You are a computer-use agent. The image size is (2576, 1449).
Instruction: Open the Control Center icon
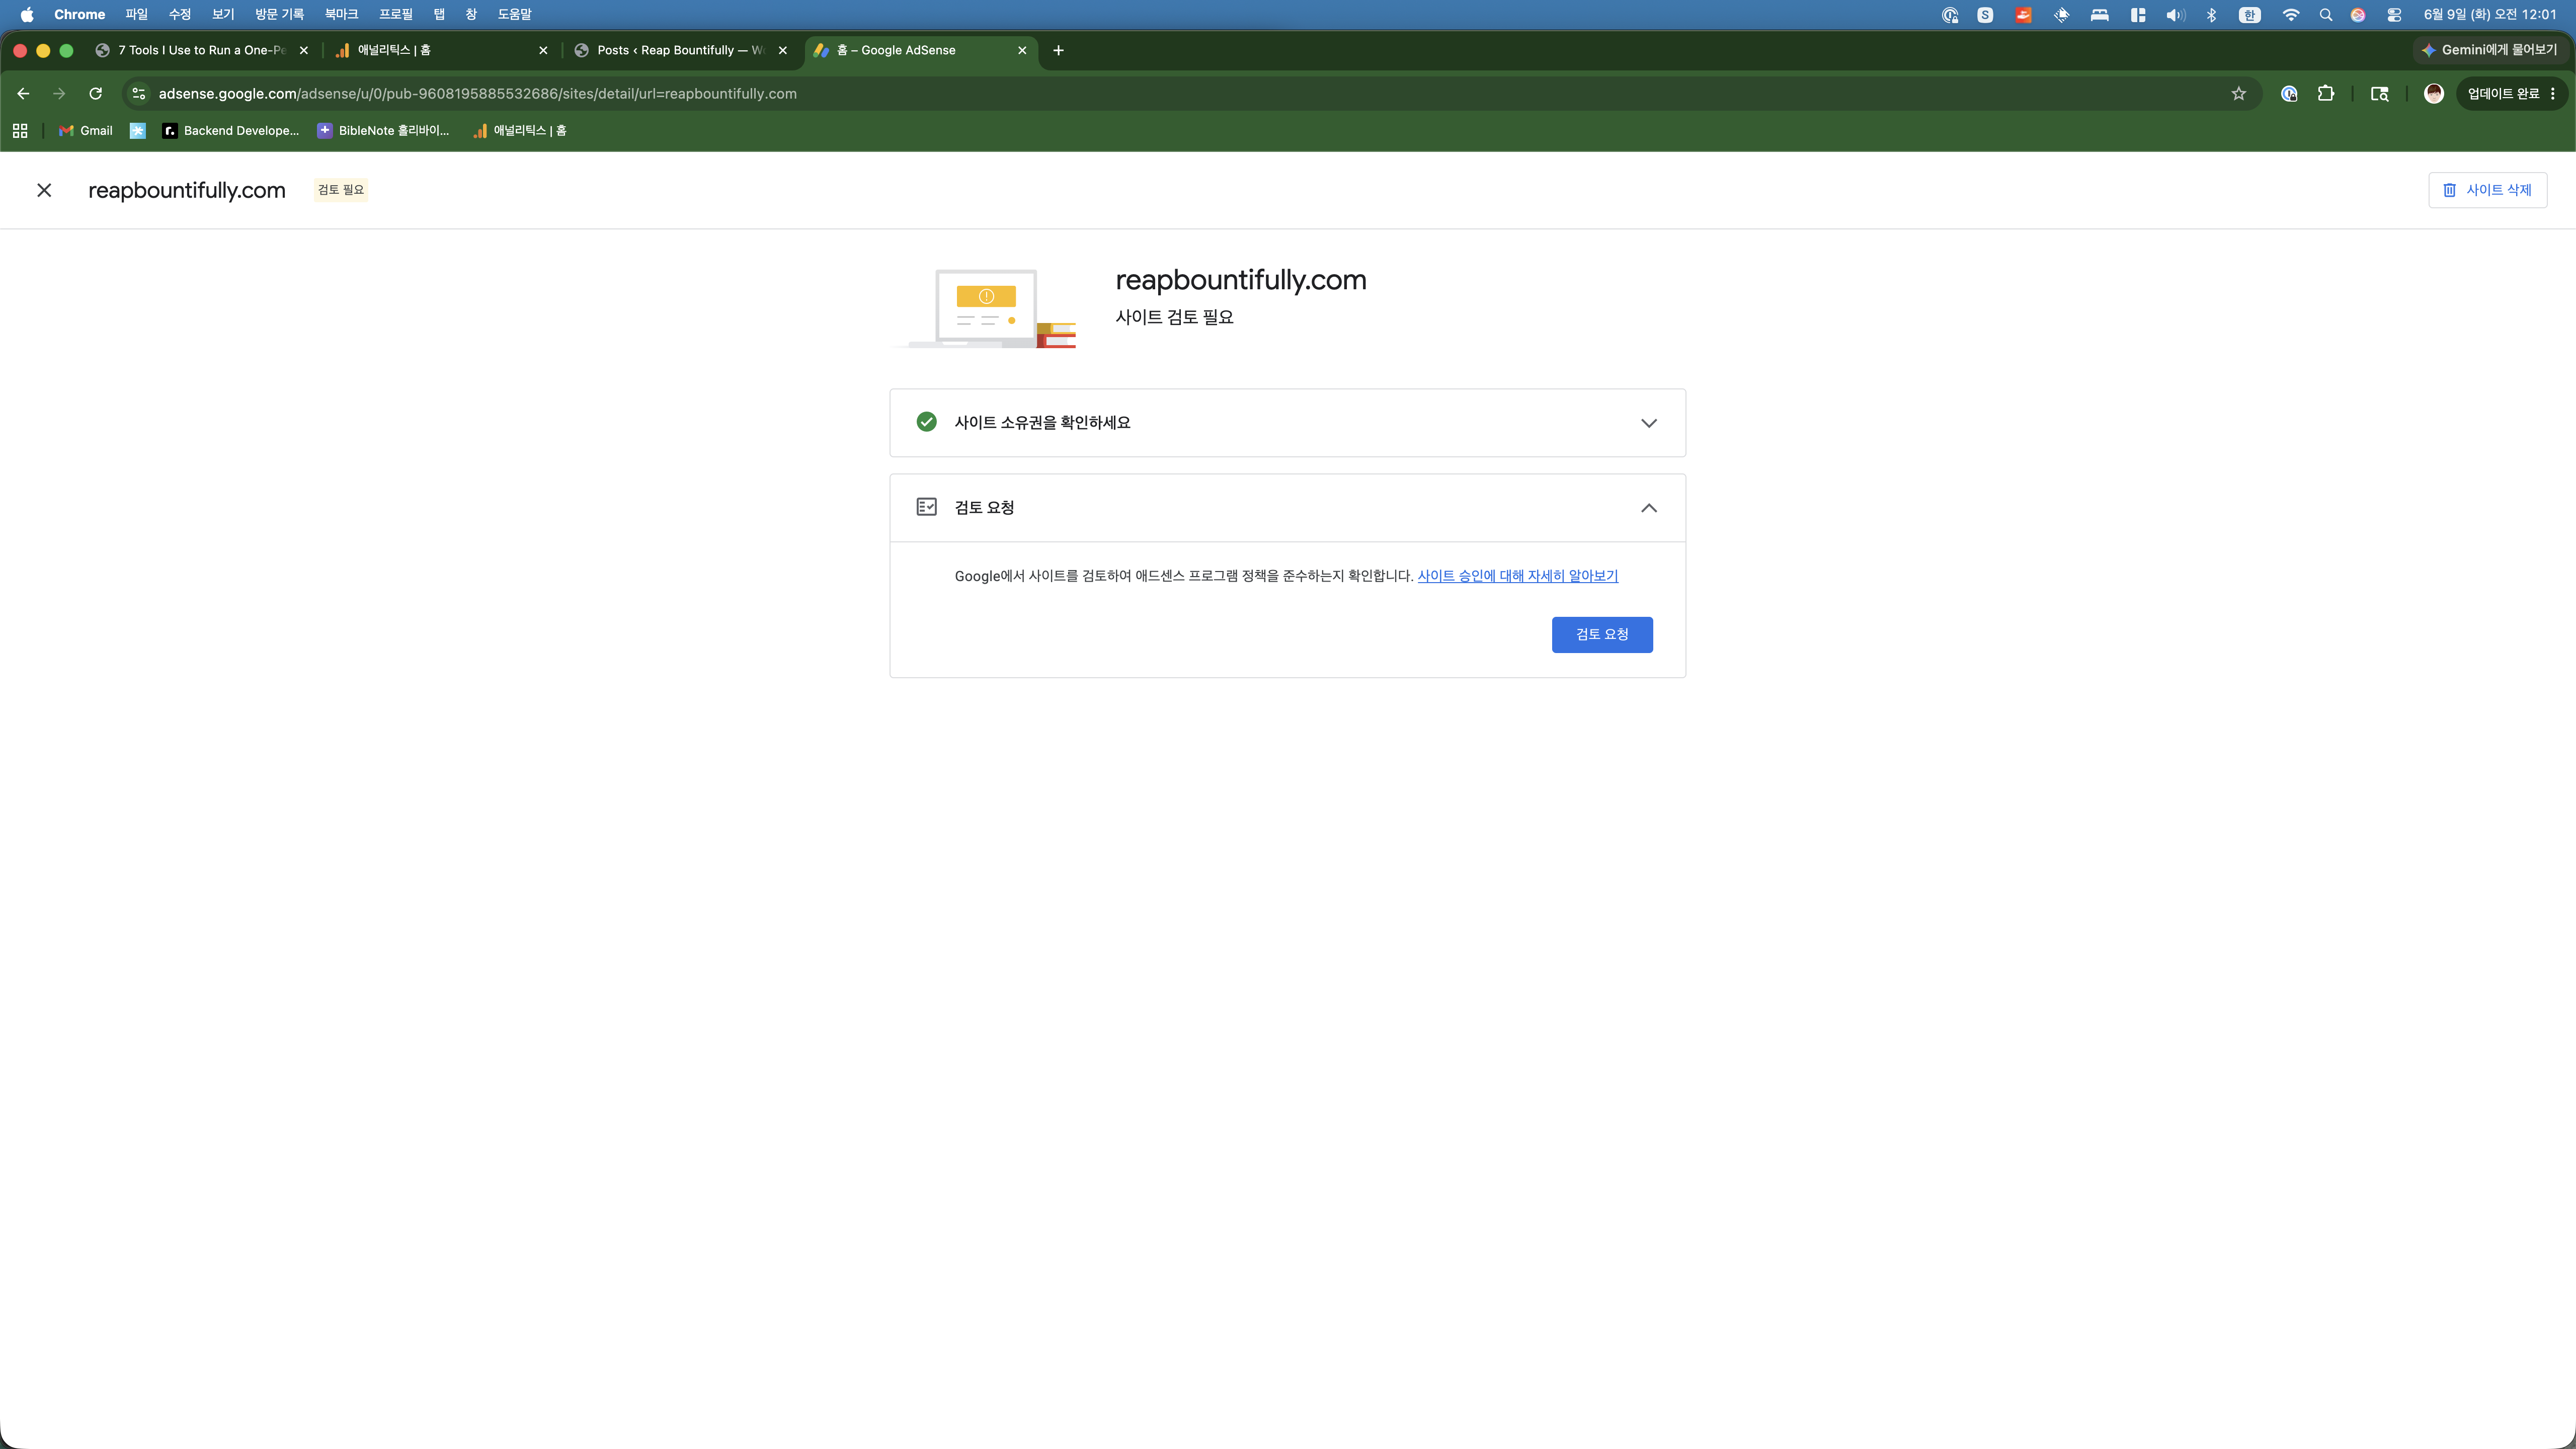2394,14
